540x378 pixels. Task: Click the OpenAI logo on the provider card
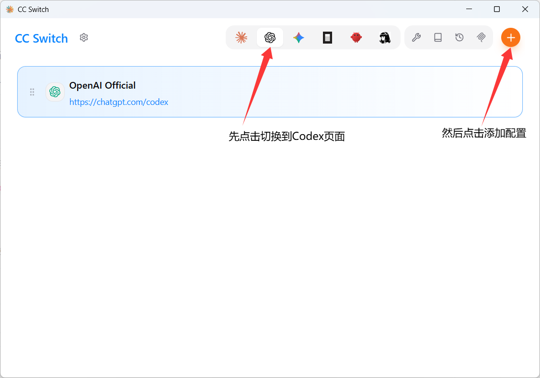[x=55, y=92]
